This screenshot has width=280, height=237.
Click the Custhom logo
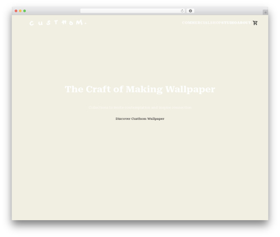[58, 22]
